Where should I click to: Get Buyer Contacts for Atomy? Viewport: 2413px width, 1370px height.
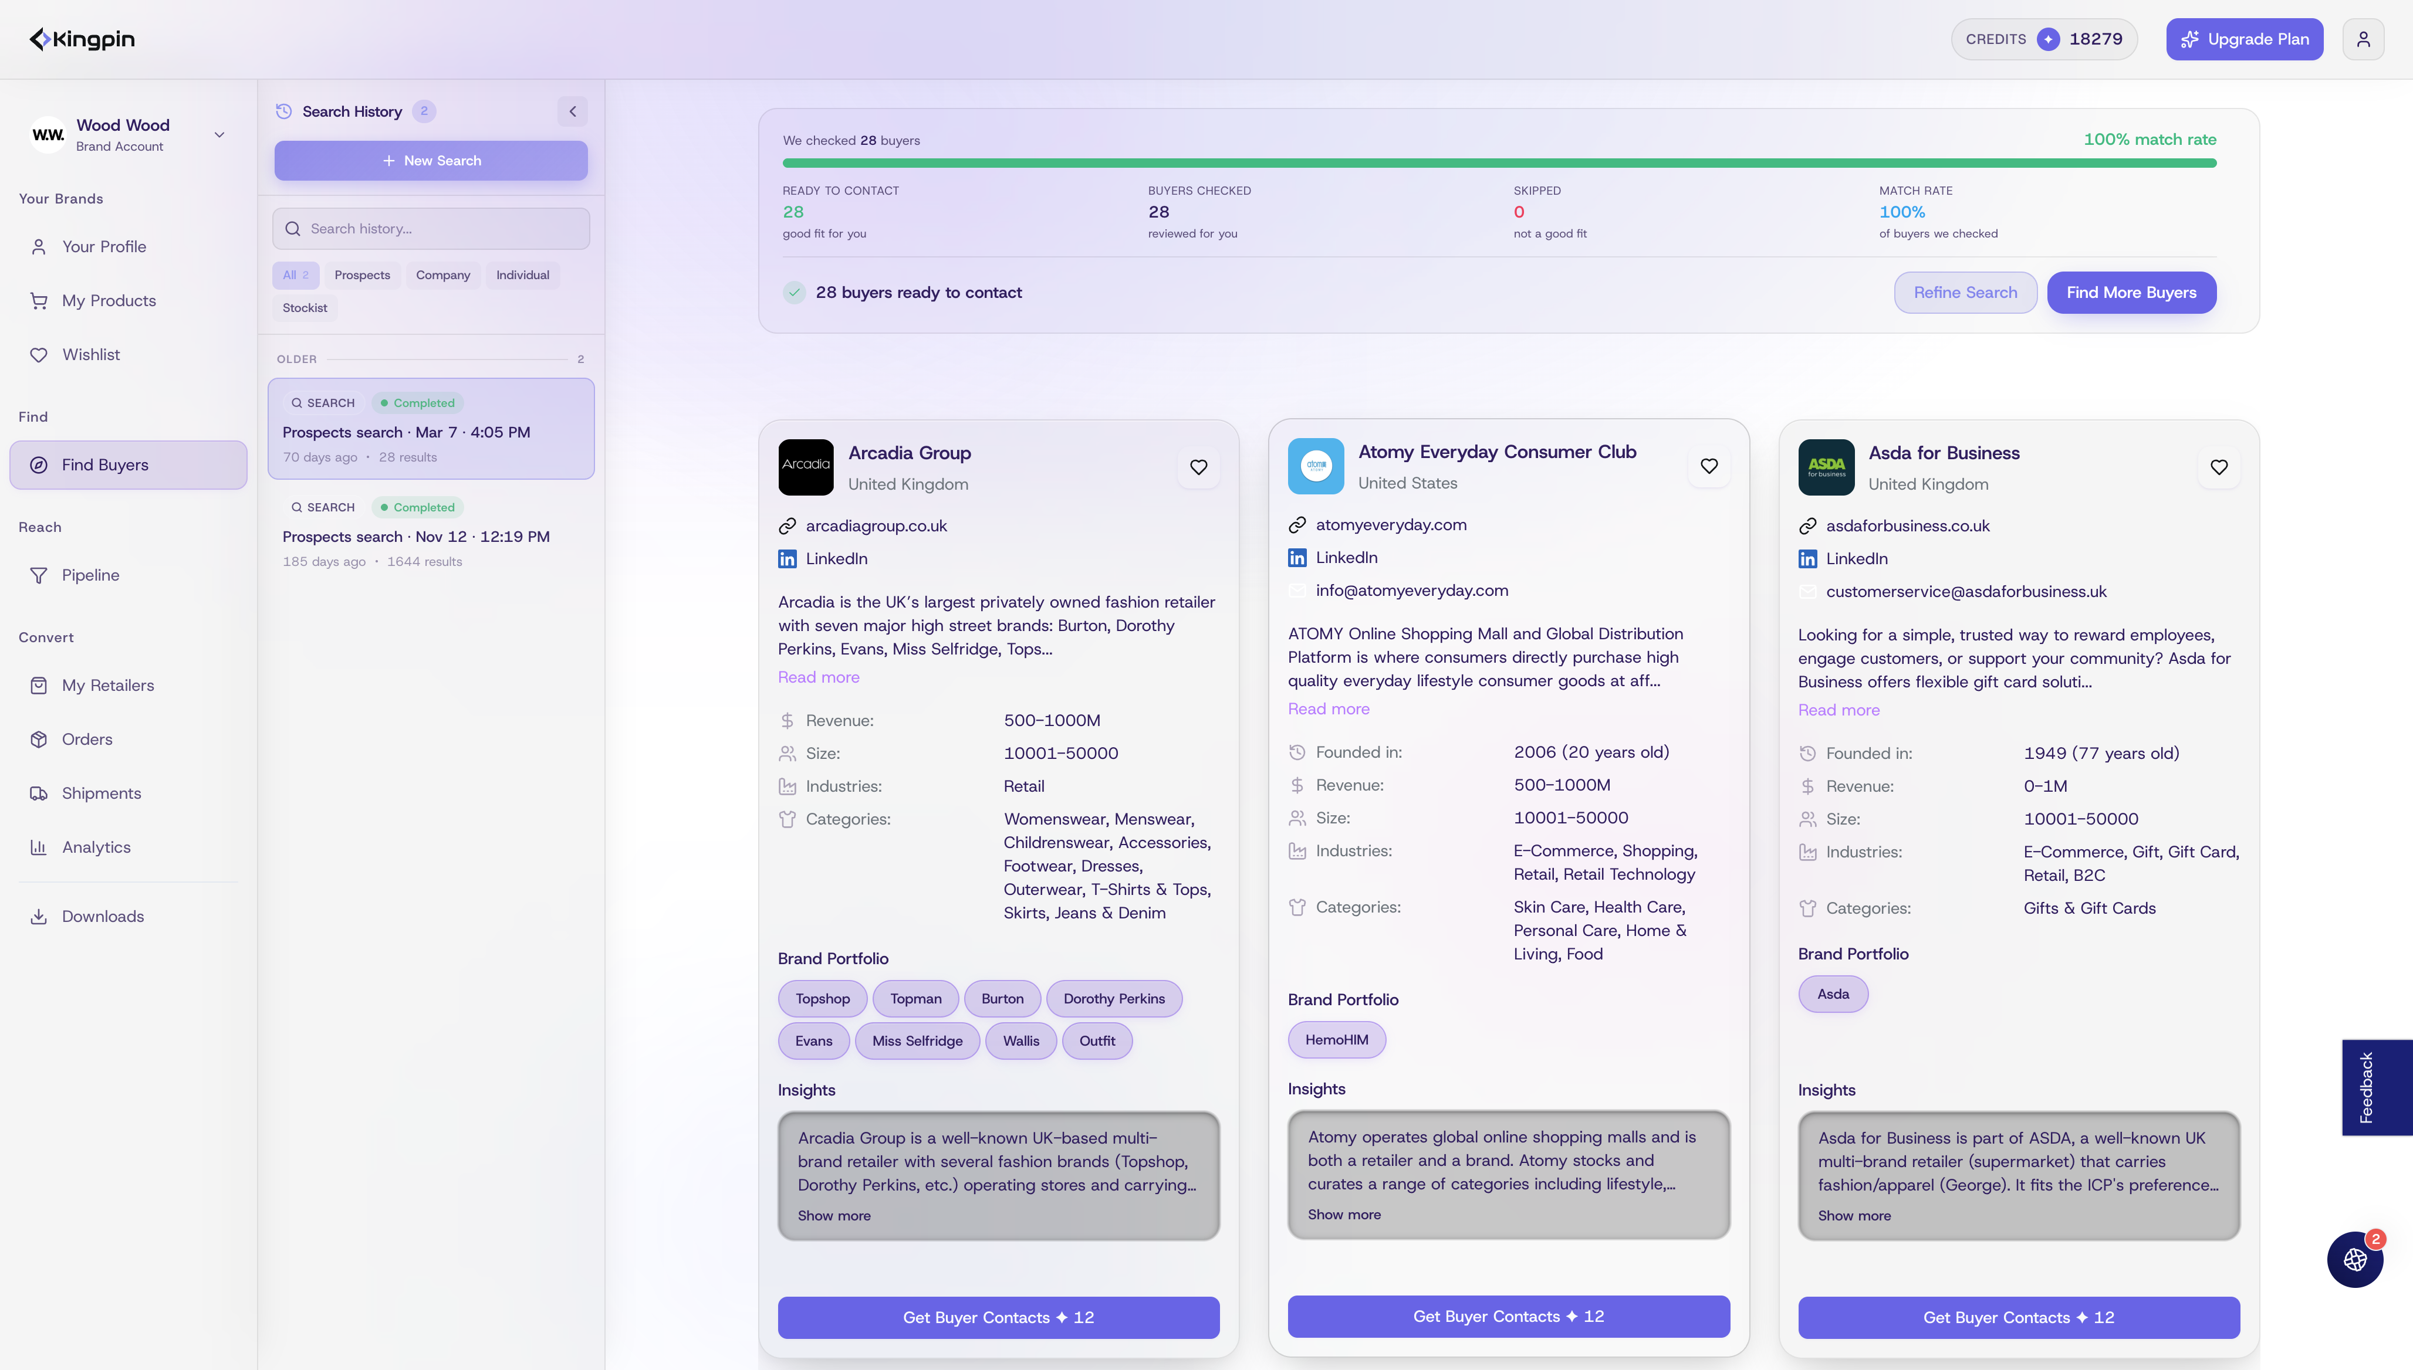pyautogui.click(x=1508, y=1317)
